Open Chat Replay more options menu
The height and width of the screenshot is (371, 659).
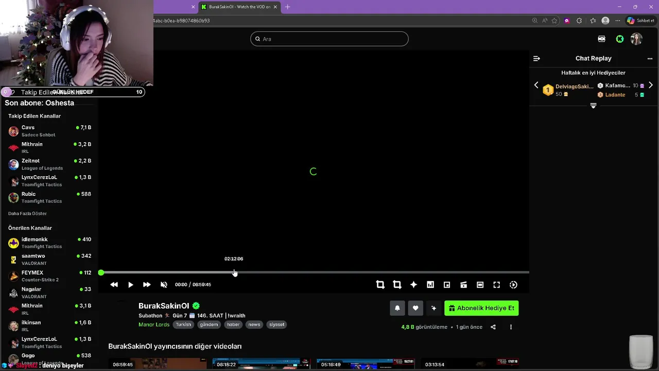coord(650,58)
